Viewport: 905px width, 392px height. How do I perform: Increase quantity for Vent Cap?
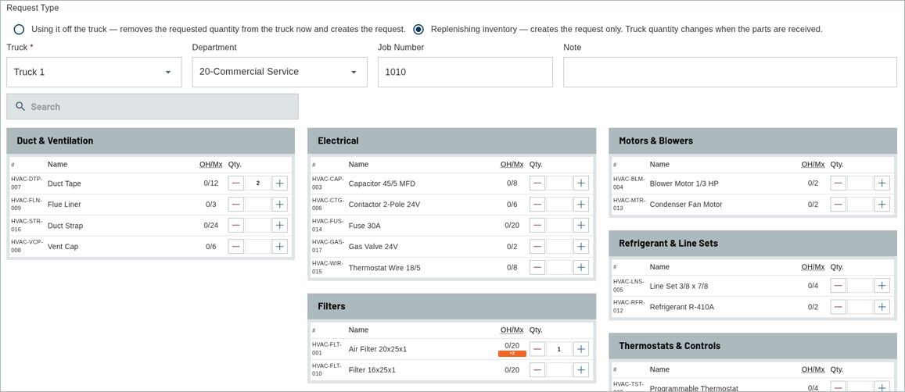pyautogui.click(x=280, y=246)
